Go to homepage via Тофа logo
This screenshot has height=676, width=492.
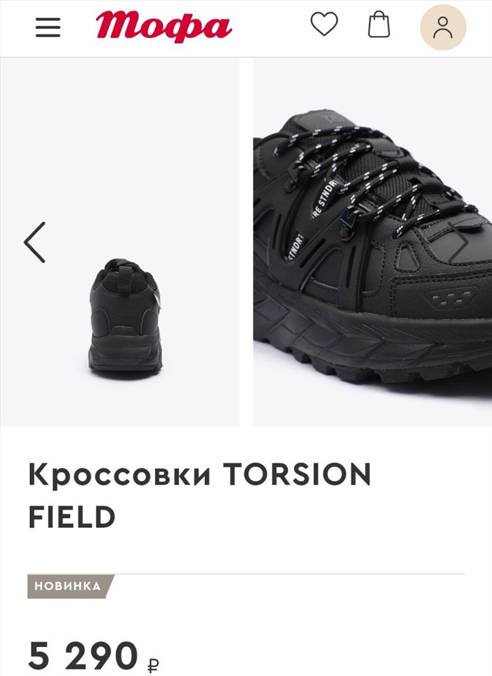click(x=164, y=27)
